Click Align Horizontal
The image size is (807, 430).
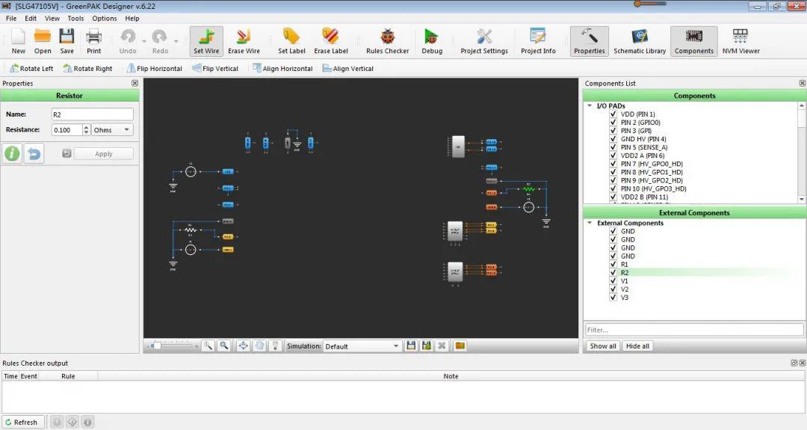(x=282, y=69)
